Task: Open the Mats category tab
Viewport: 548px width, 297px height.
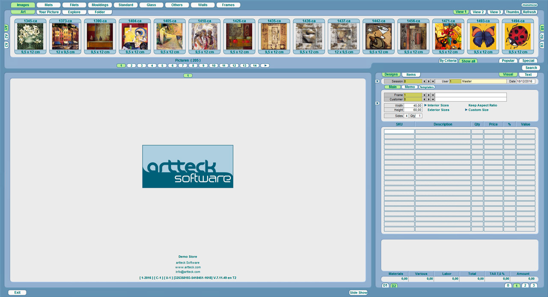Action: coord(49,5)
